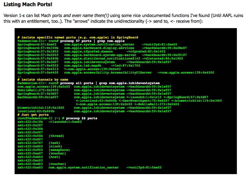Click <-biometrickitd:119:0x160f receive entry
Viewport: 245px width, 176px height.
tap(196, 101)
